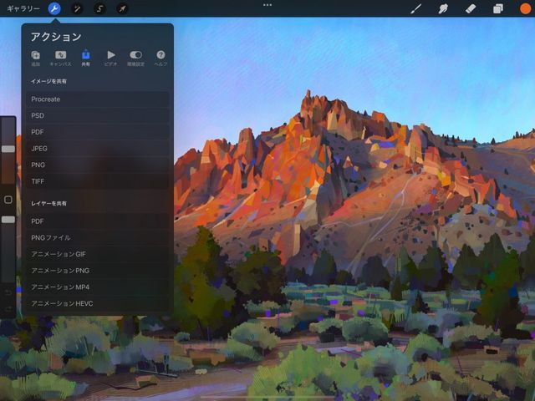535x401 pixels.
Task: Export layers as PNGファイル
Action: 98,237
